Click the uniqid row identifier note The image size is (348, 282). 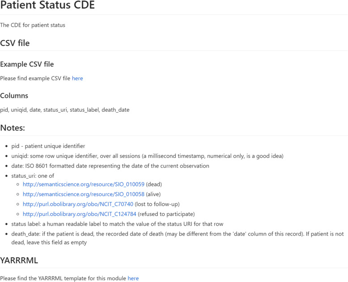tap(147, 156)
